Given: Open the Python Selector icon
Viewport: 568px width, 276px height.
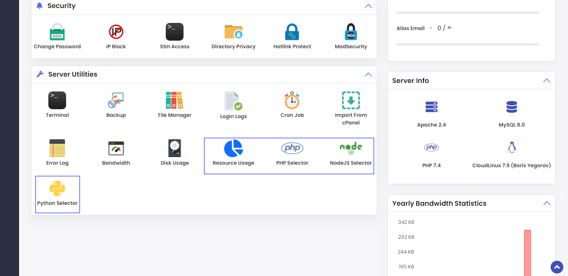Looking at the screenshot, I should pos(57,189).
